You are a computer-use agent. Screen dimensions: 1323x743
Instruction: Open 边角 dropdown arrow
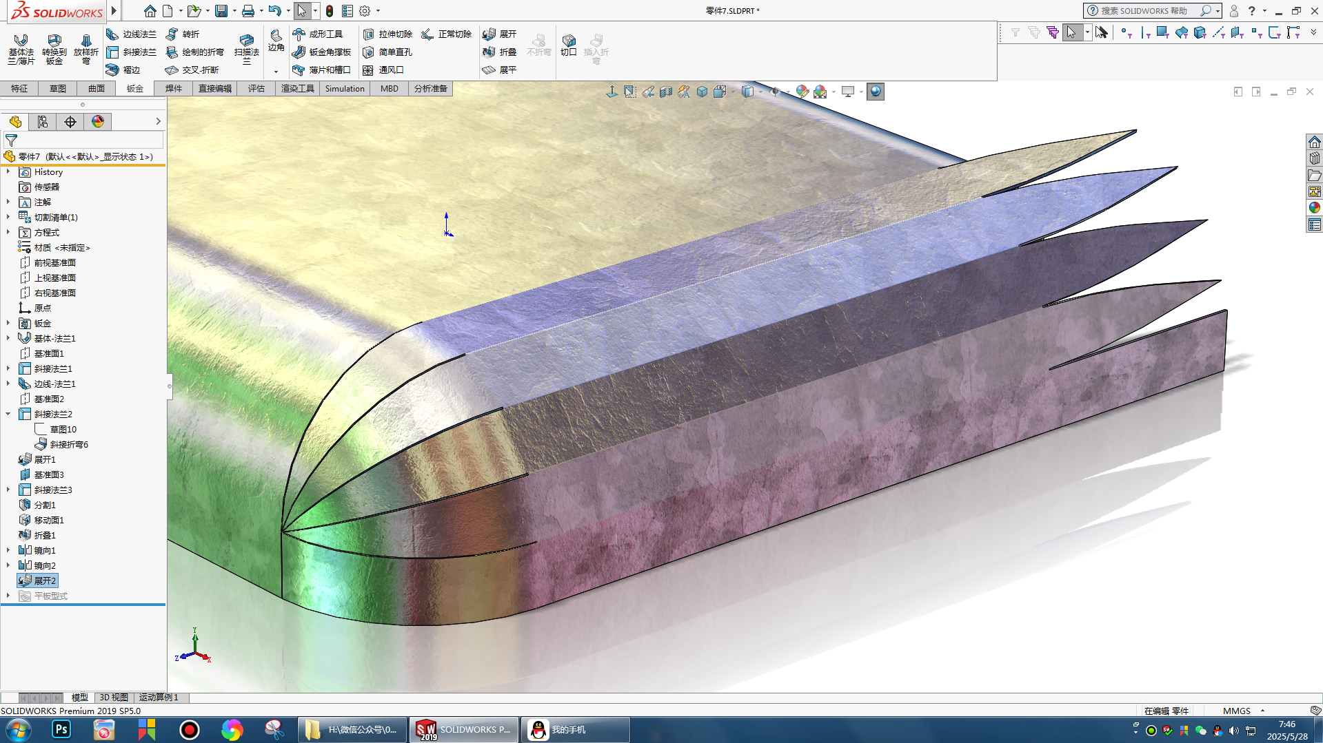[x=276, y=71]
